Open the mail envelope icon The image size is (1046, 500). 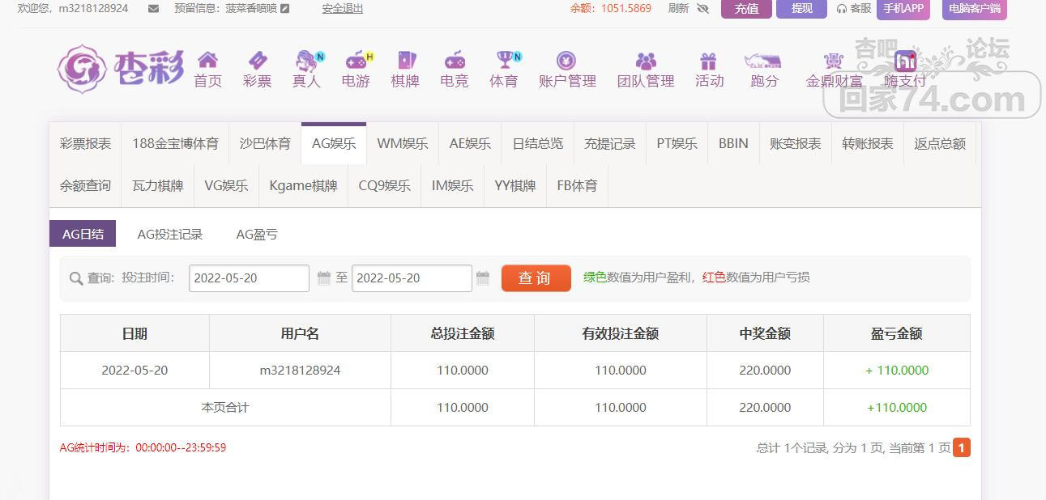154,9
